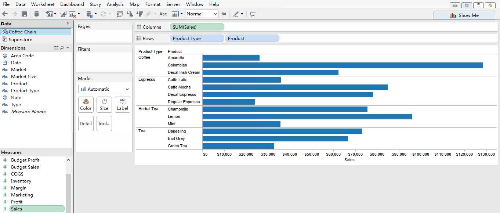This screenshot has height=213, width=500.
Task: Open the Automatic mark type dropdown
Action: click(104, 89)
